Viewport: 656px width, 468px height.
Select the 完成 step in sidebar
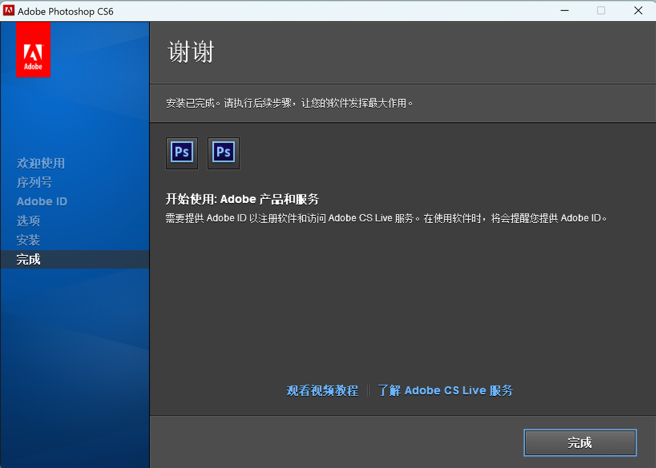[x=28, y=259]
